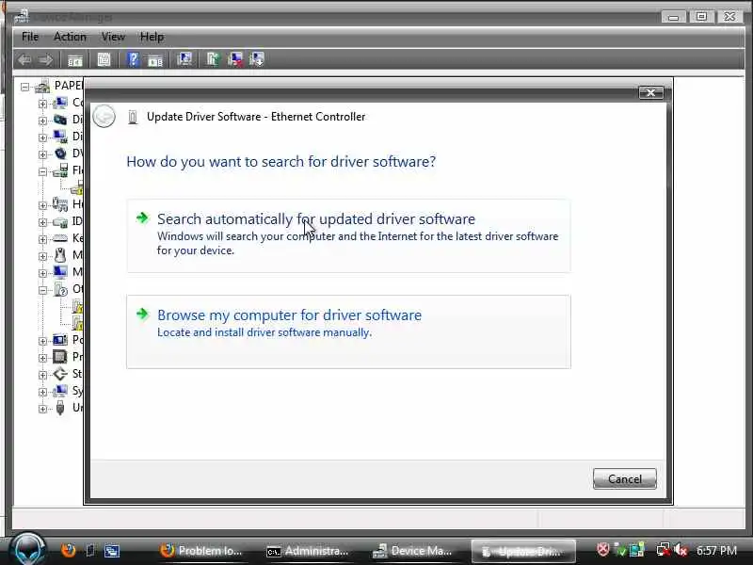The width and height of the screenshot is (753, 565).
Task: Launch Firefox from the quick launch bar
Action: pyautogui.click(x=68, y=550)
